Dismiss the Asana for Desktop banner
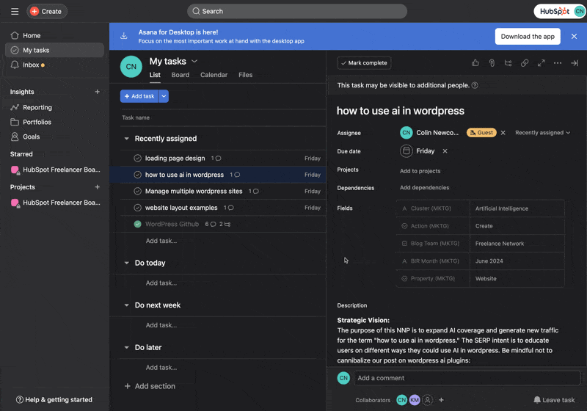 574,36
